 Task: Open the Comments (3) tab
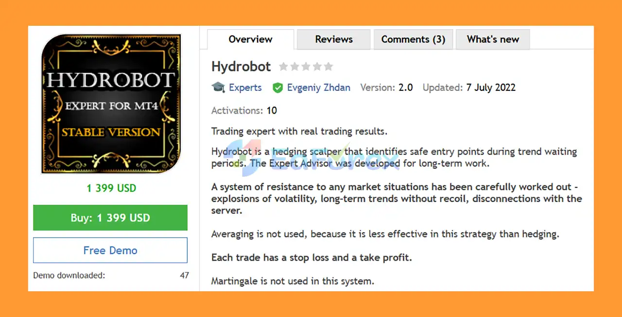(413, 39)
